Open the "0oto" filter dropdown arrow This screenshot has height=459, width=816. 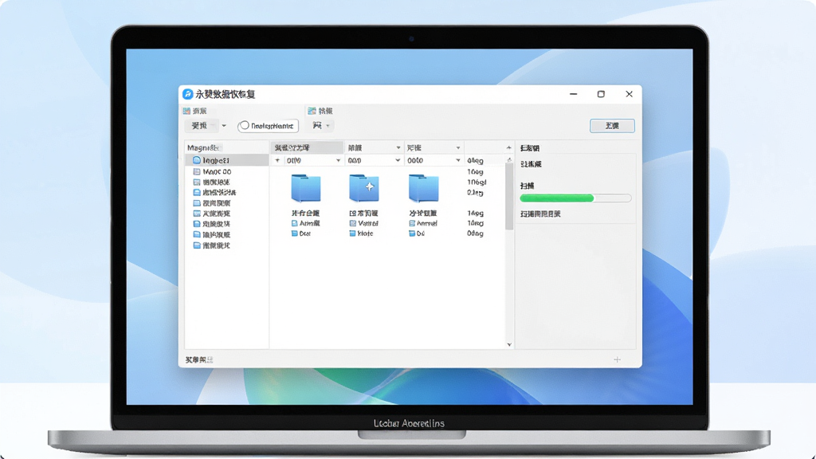[458, 160]
